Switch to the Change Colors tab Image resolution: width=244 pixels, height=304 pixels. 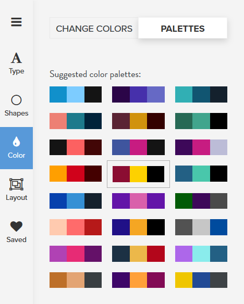click(94, 28)
